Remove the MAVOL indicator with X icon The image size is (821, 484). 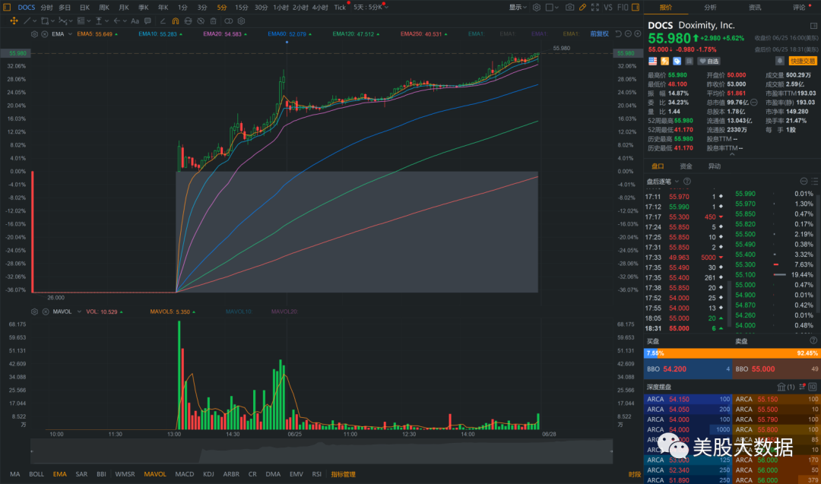(x=46, y=312)
